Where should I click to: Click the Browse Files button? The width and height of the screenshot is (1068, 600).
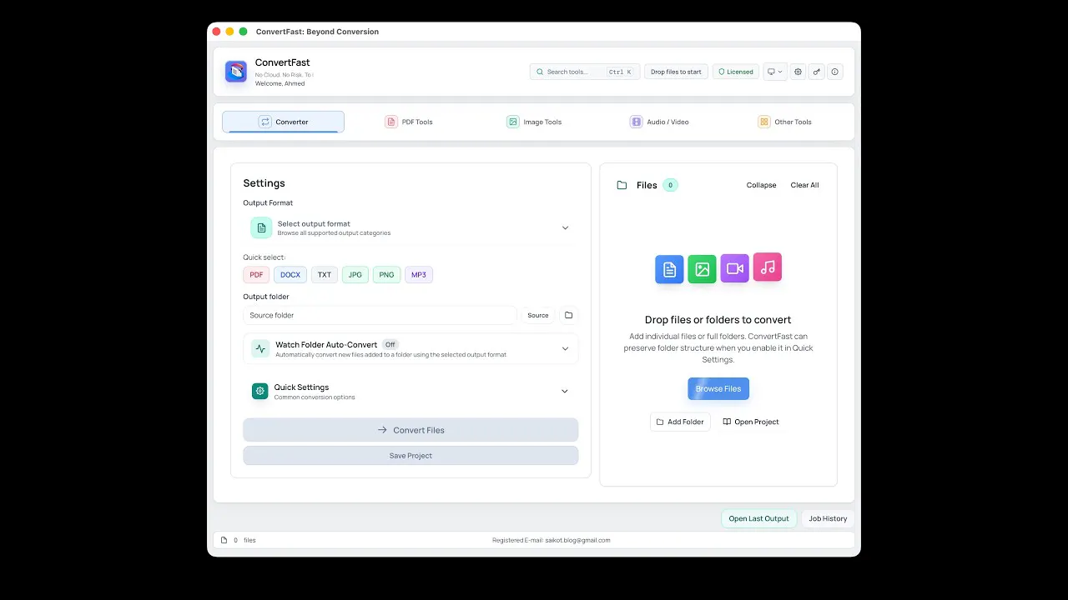pos(718,388)
